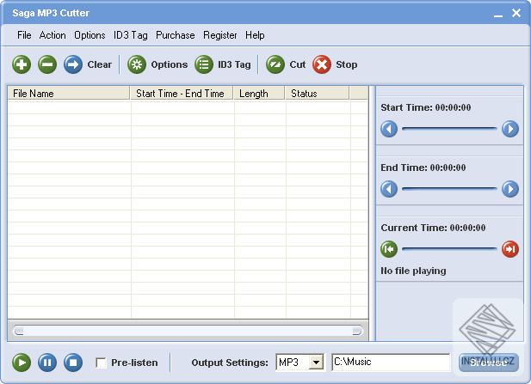Increase End Time with right arrow
The width and height of the screenshot is (531, 384).
[x=510, y=189]
